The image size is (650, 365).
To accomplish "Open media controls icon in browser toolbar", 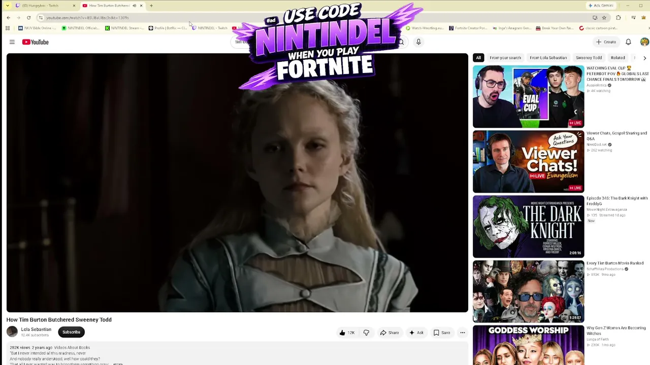I will (x=633, y=18).
